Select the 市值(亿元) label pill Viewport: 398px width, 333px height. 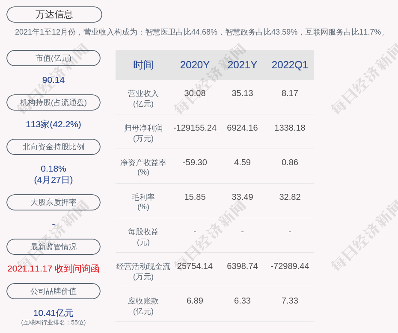point(53,58)
